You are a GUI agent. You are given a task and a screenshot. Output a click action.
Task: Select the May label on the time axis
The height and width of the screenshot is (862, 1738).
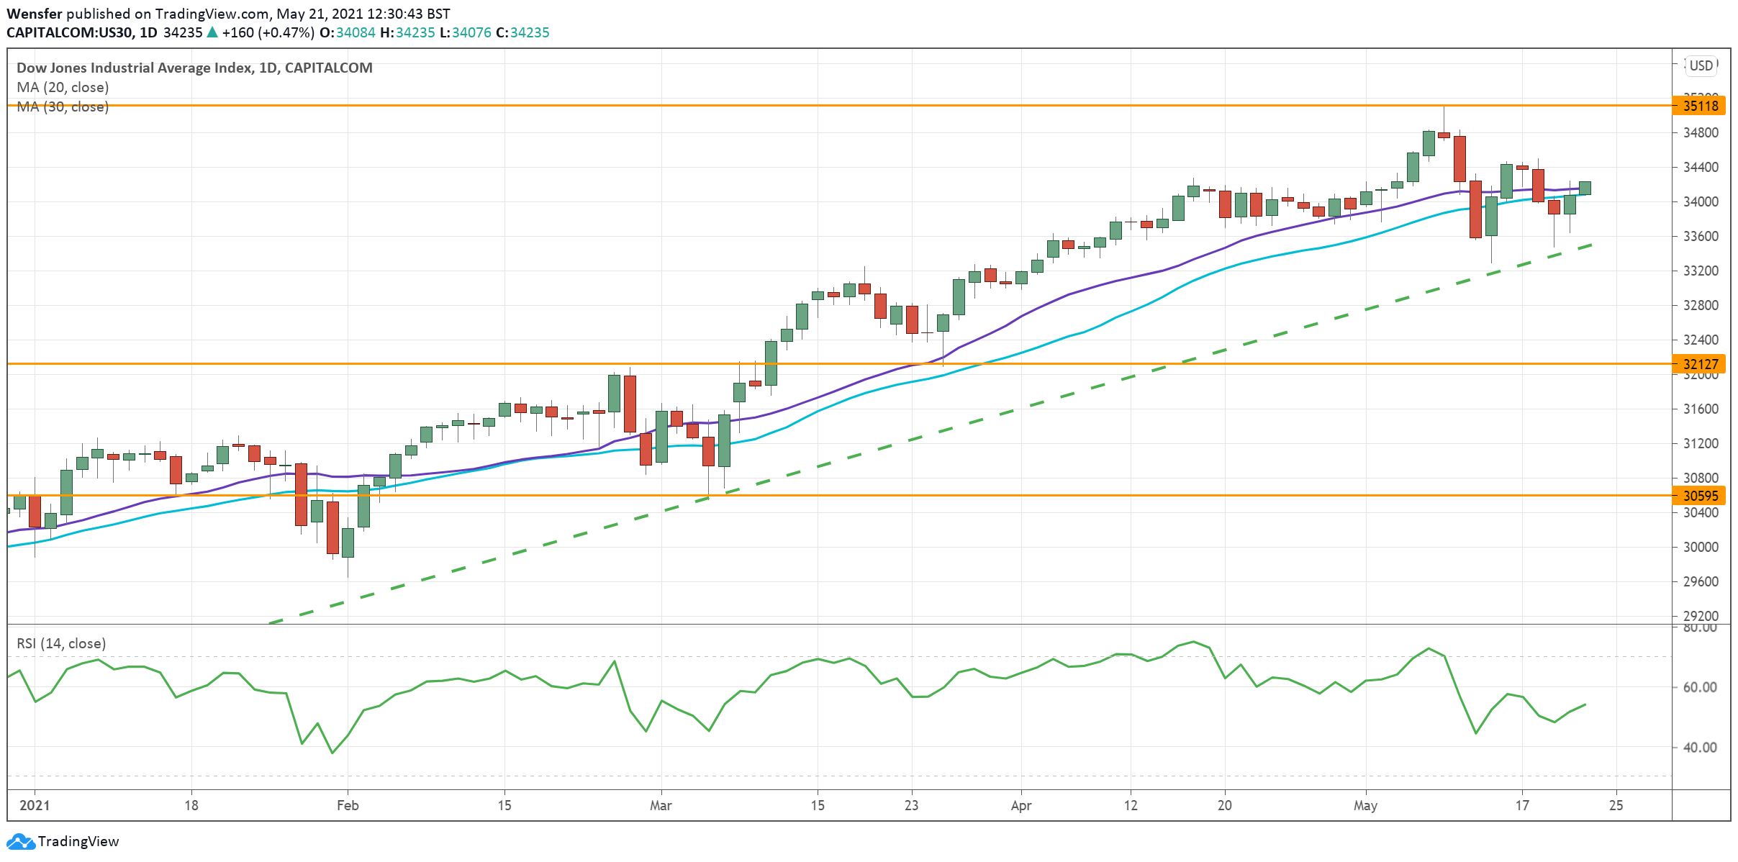click(x=1365, y=805)
